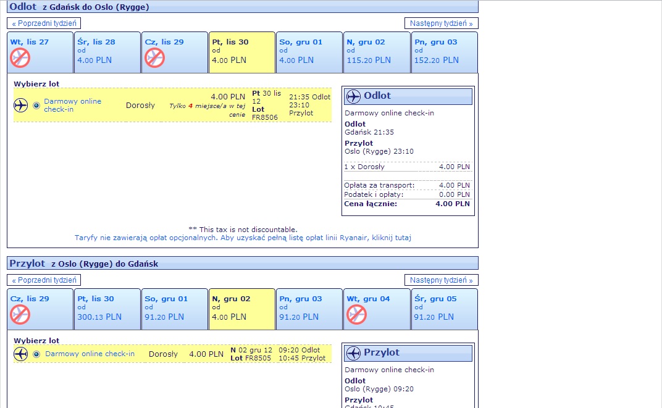This screenshot has width=662, height=408.
Task: Open Darmowy online check-in link for FR8506
Action: [x=73, y=105]
